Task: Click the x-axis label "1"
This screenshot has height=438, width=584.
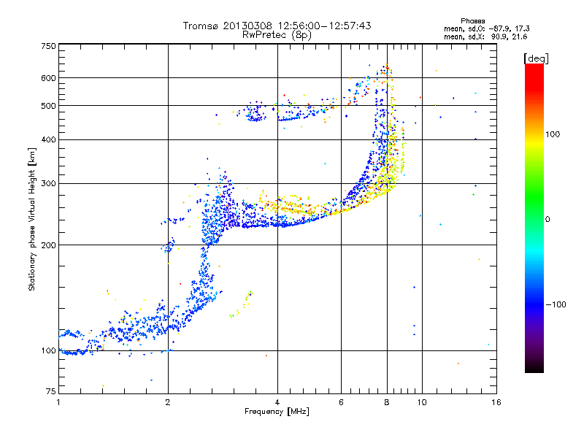Action: pos(58,402)
